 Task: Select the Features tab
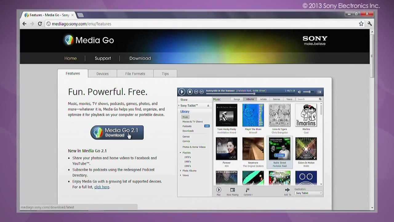[x=73, y=73]
